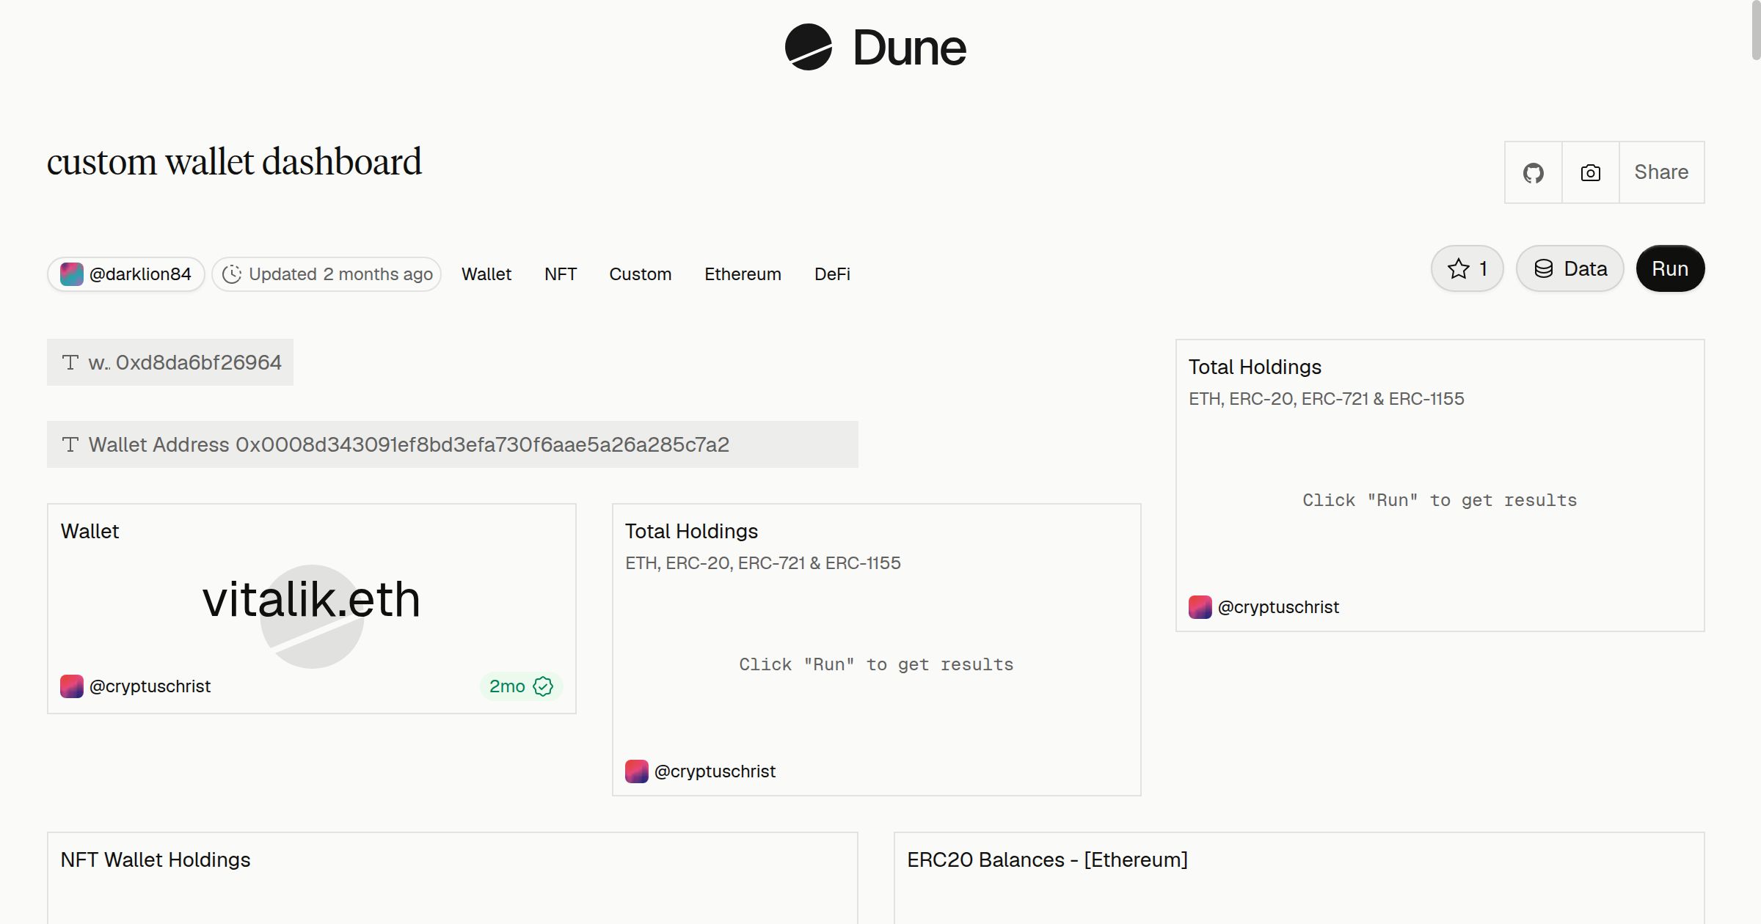Click the vitalik.eth text
Image resolution: width=1761 pixels, height=924 pixels.
pos(311,599)
